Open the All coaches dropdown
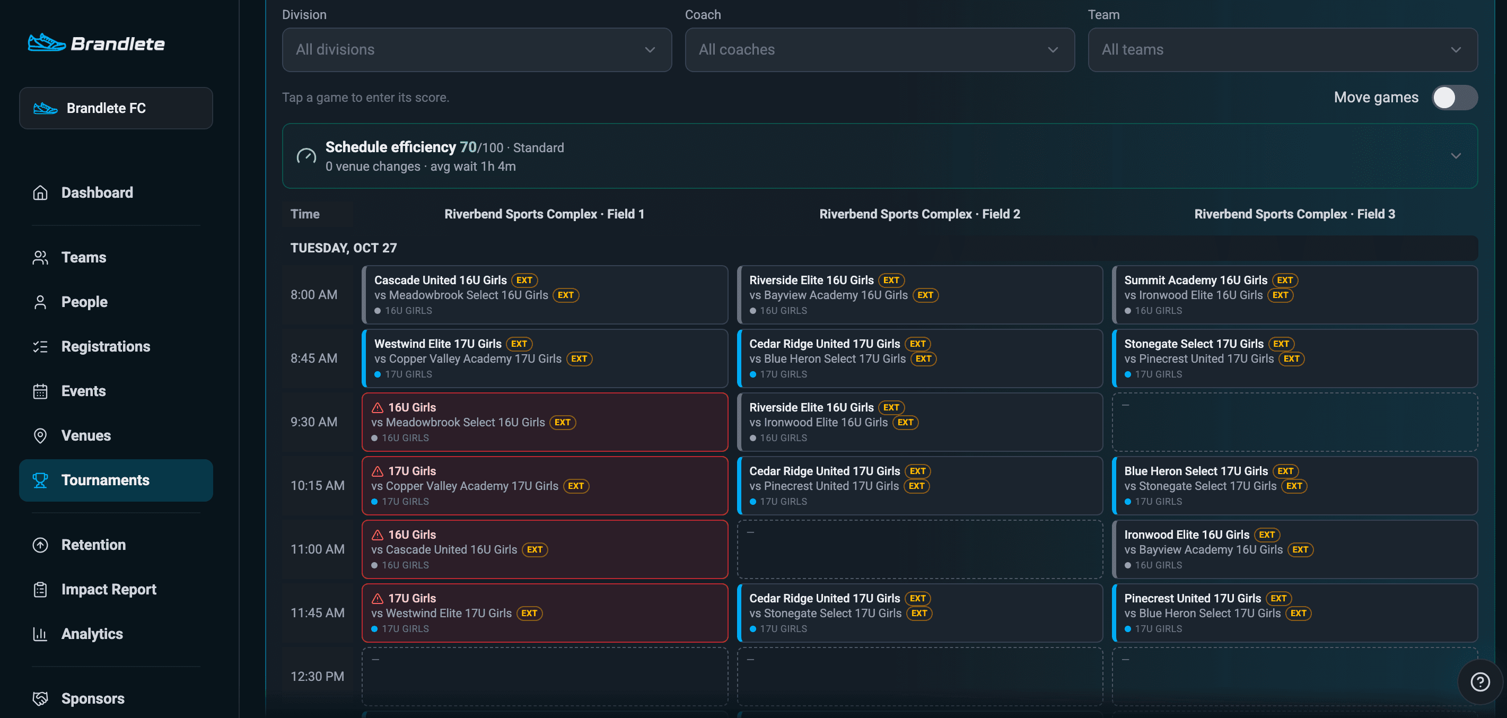The height and width of the screenshot is (718, 1507). click(879, 50)
